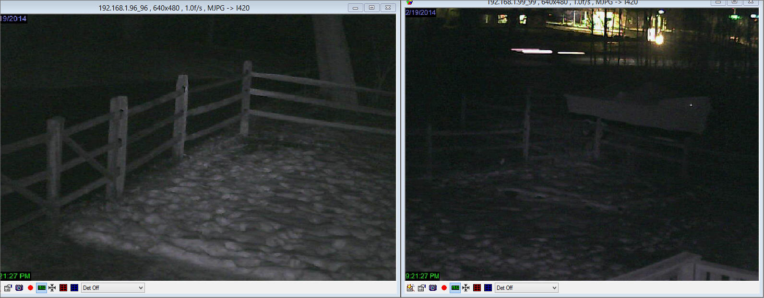Take snapshot using right camera's camera icon
Screen dimensions: 764x298
[x=433, y=288]
